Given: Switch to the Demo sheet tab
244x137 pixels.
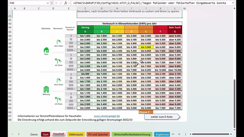Looking at the screenshot, I should [34, 135].
